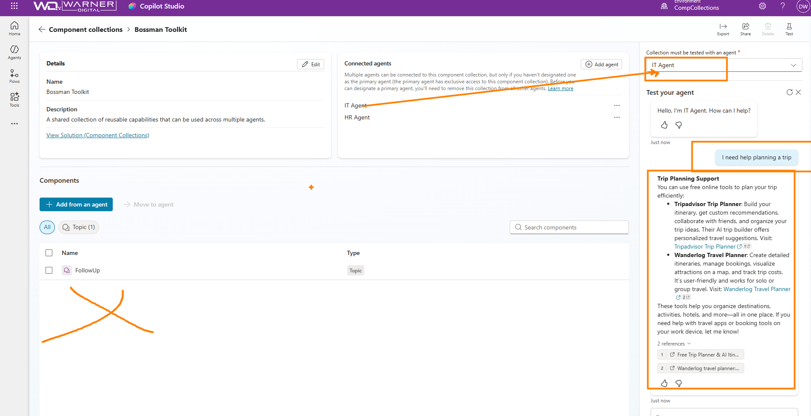Image resolution: width=811 pixels, height=416 pixels.
Task: Select all components header checkbox
Action: 49,253
